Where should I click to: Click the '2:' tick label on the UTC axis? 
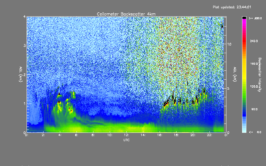point(44,135)
